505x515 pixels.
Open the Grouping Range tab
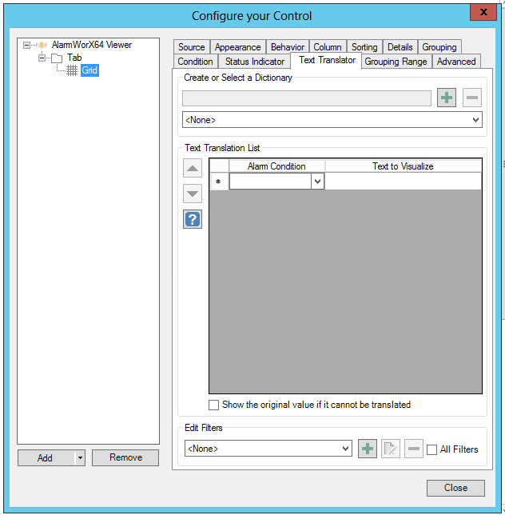pos(396,62)
